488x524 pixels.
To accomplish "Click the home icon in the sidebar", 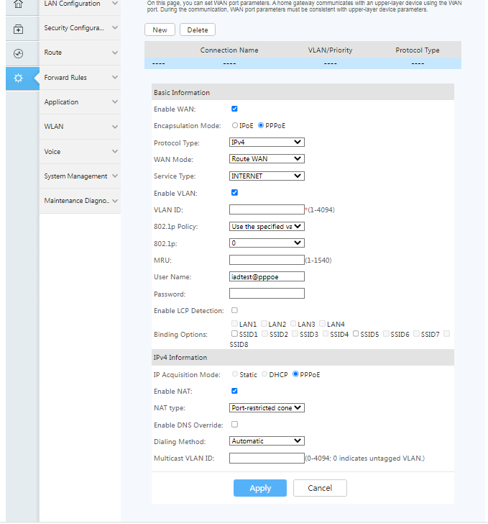I will click(19, 4).
